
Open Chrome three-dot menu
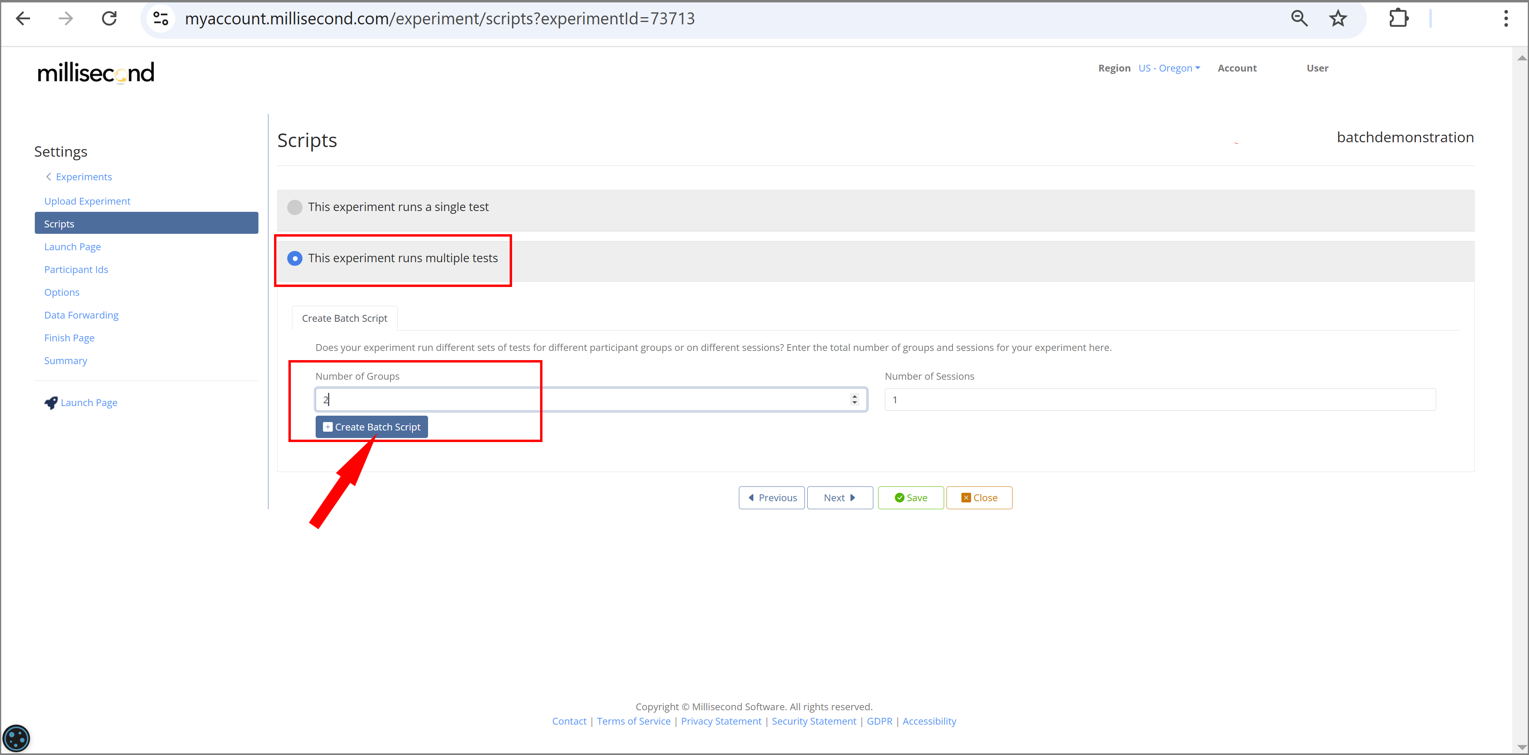[1506, 18]
